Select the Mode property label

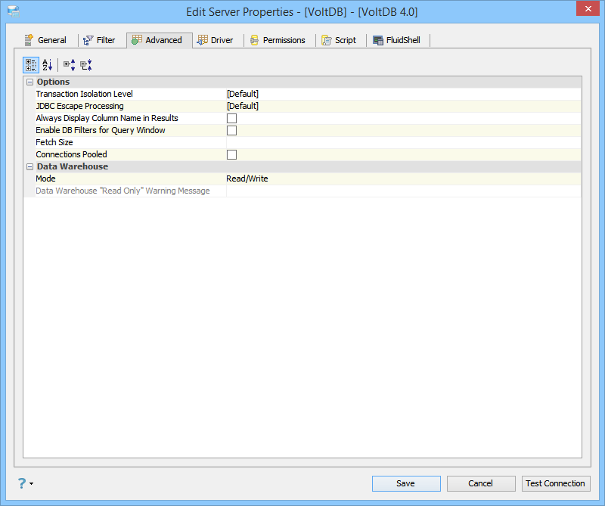coord(45,178)
